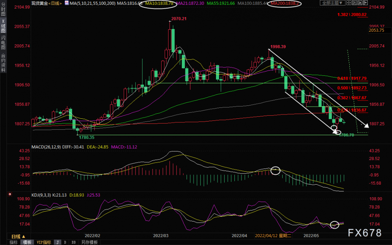Toggle the B template button
Screen dimensions: 392x245
click(x=65, y=242)
